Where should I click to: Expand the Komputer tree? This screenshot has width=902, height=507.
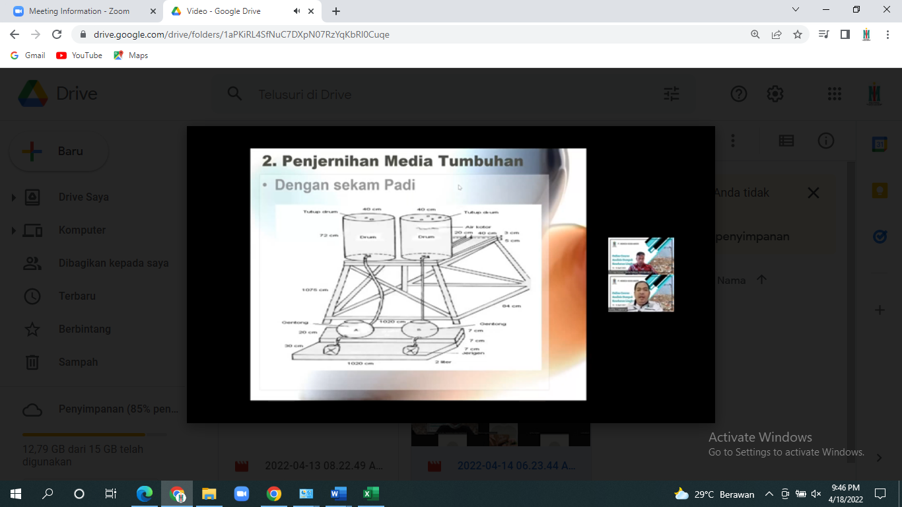pyautogui.click(x=13, y=230)
